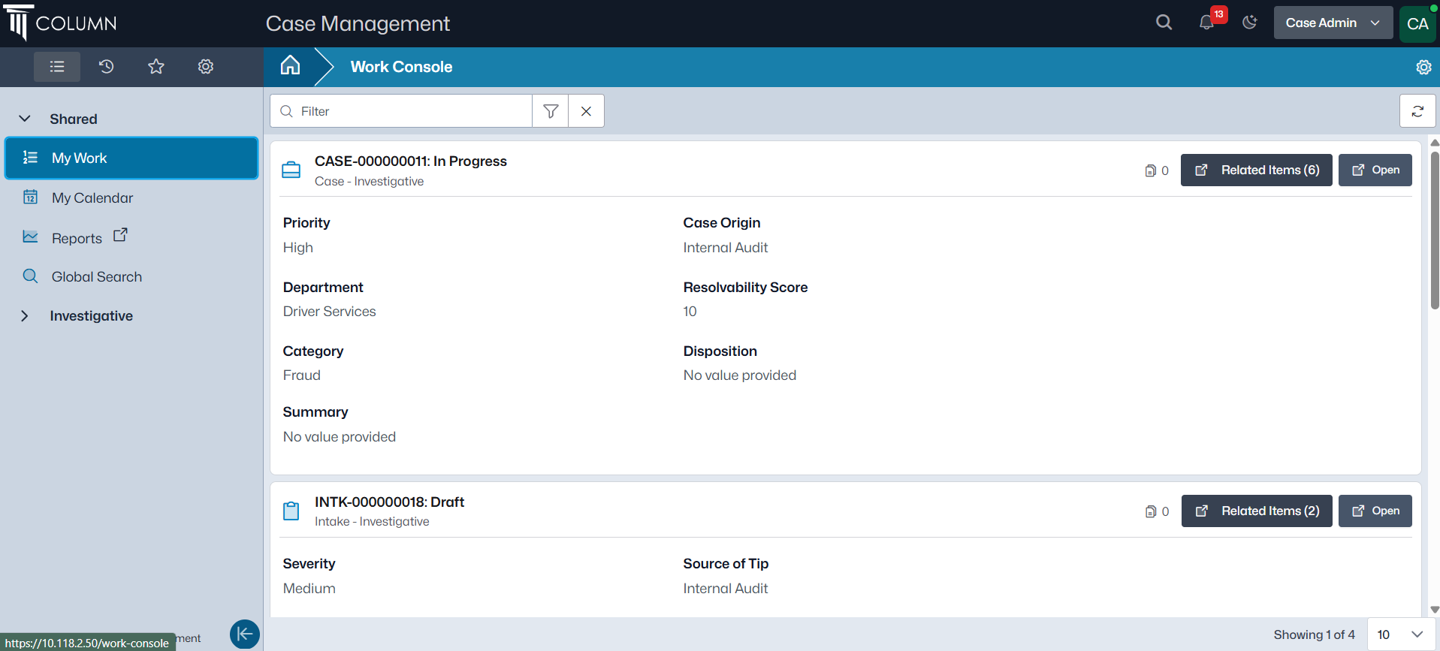The image size is (1440, 651).
Task: Click the search magnifier in top bar
Action: pos(1164,23)
